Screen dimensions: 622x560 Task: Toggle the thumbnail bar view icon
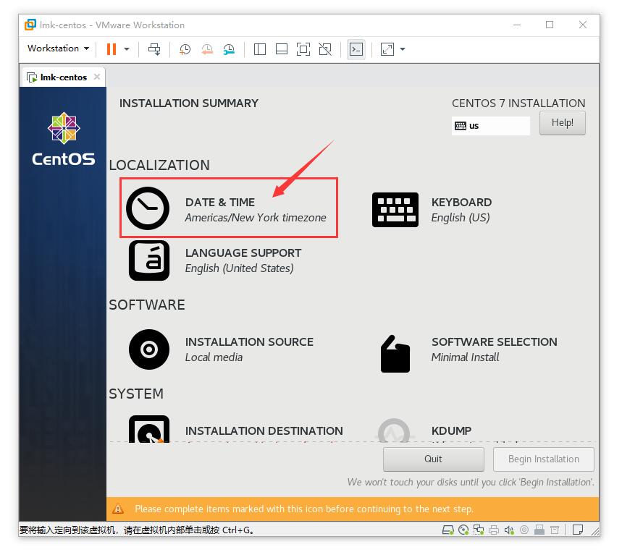[x=282, y=49]
